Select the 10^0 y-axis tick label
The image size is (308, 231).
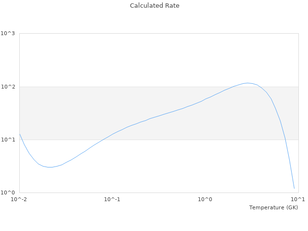(x=8, y=193)
